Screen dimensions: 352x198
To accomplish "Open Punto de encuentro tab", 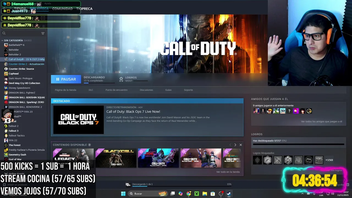I will coord(116,90).
